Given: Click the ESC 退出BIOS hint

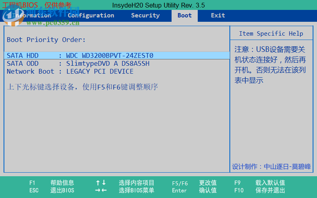Looking at the screenshot, I should coord(52,190).
